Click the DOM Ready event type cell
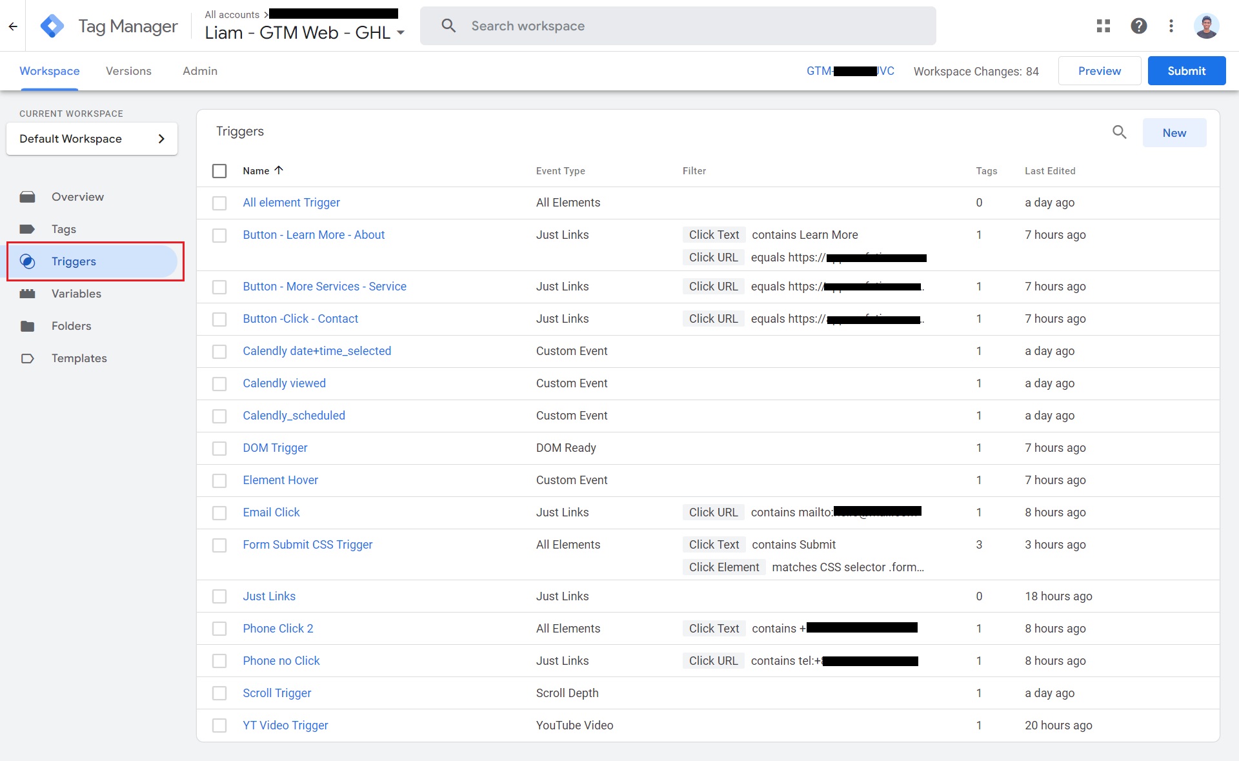The height and width of the screenshot is (761, 1239). coord(566,448)
